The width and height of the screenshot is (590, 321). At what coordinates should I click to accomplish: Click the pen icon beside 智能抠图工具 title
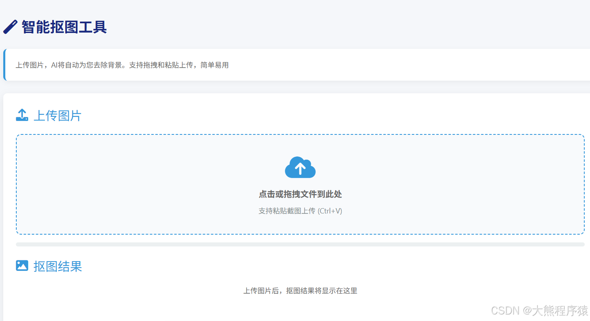click(10, 26)
